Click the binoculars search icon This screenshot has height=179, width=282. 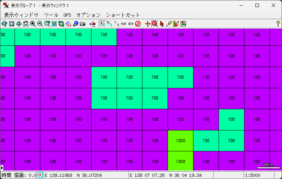(26, 24)
